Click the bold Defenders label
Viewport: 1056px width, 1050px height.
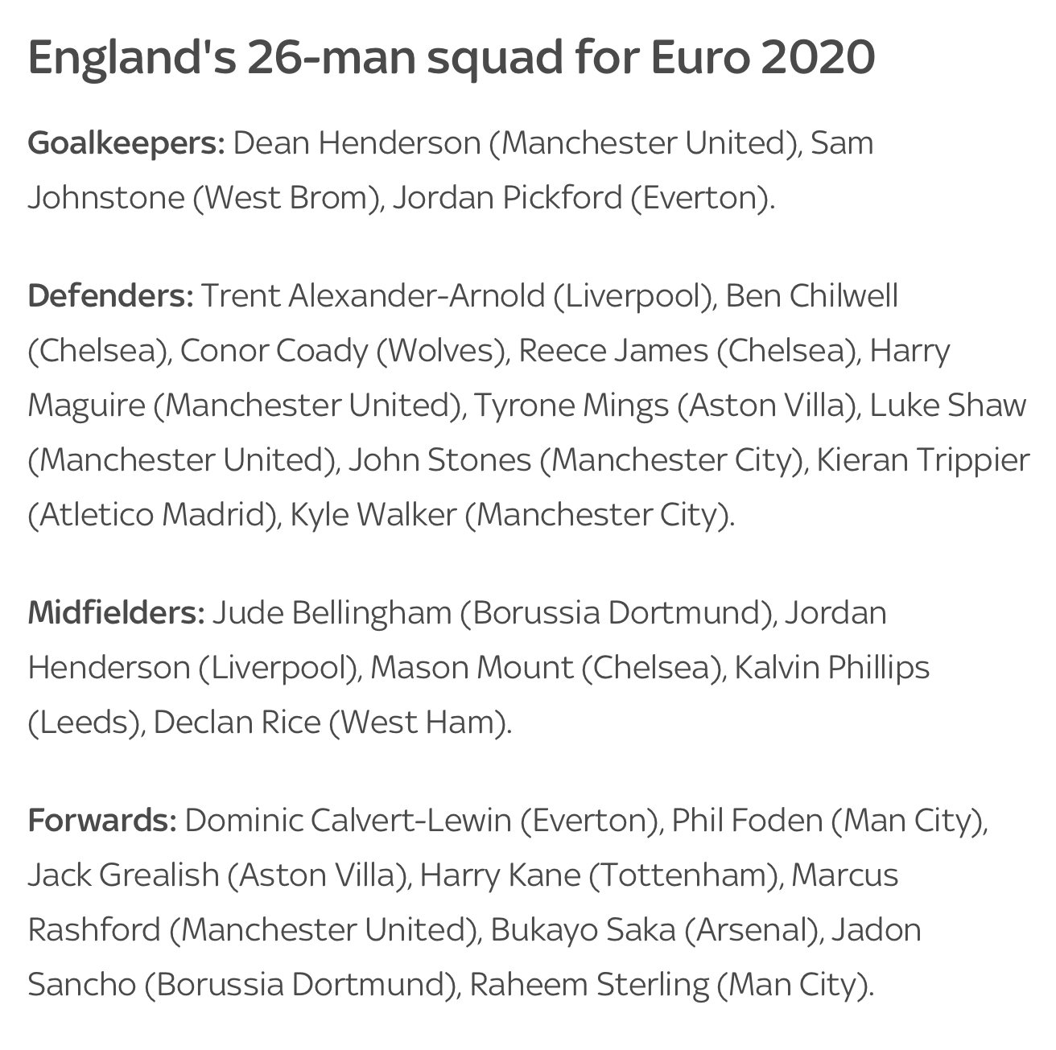(111, 295)
